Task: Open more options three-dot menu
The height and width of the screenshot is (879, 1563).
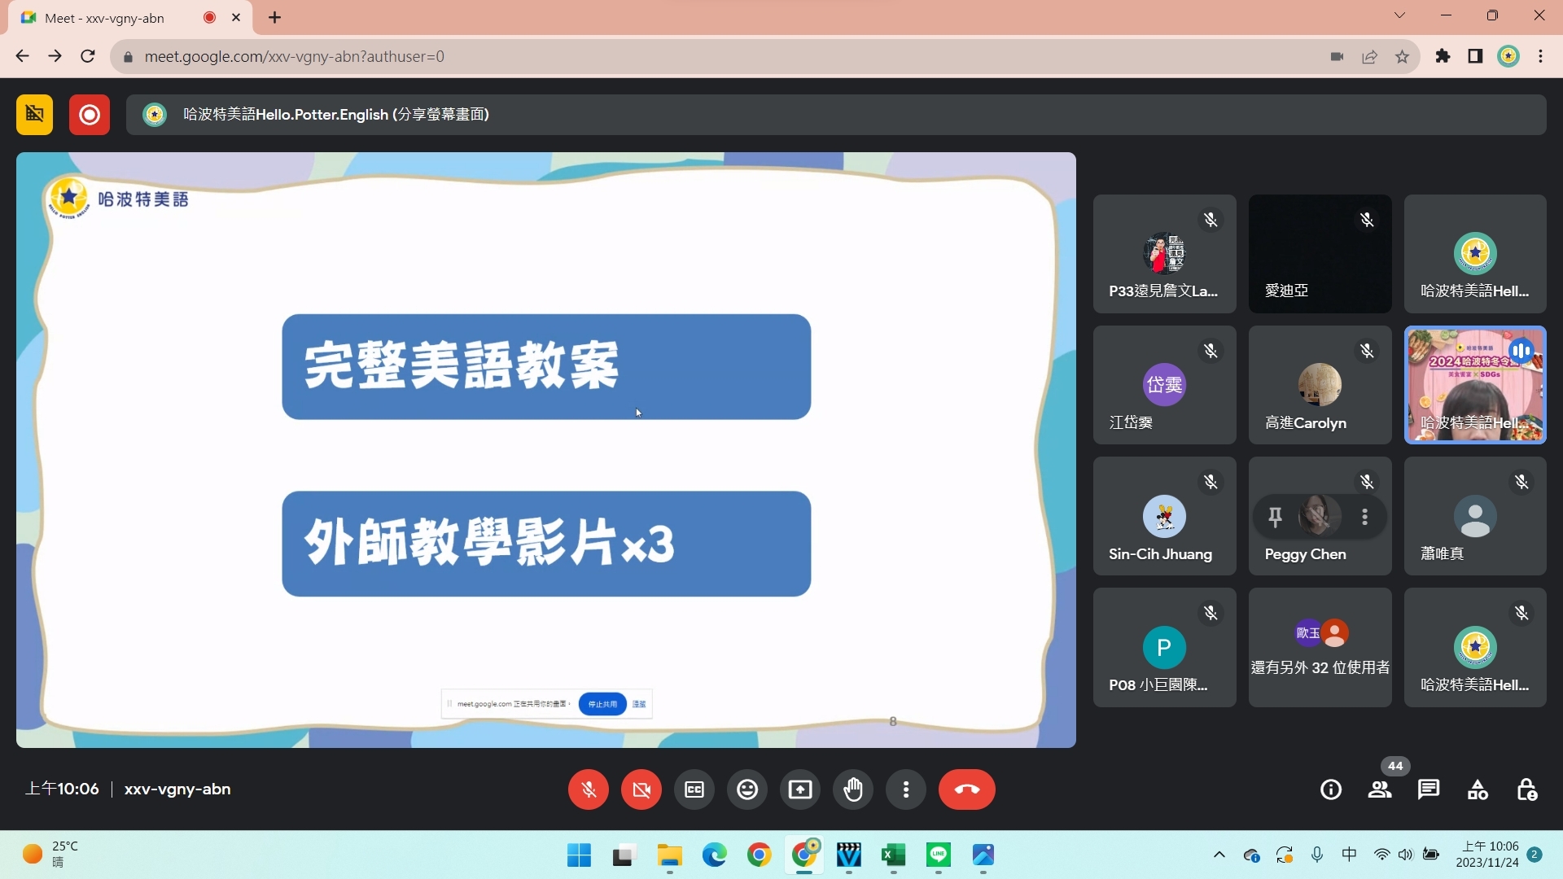Action: point(905,789)
